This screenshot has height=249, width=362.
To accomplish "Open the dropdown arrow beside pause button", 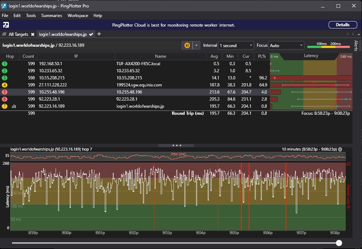I will click(196, 45).
